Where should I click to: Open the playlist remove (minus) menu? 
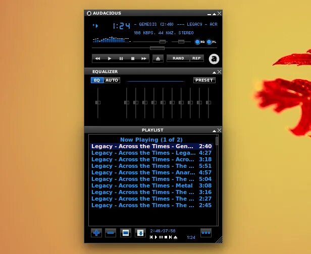point(111,233)
